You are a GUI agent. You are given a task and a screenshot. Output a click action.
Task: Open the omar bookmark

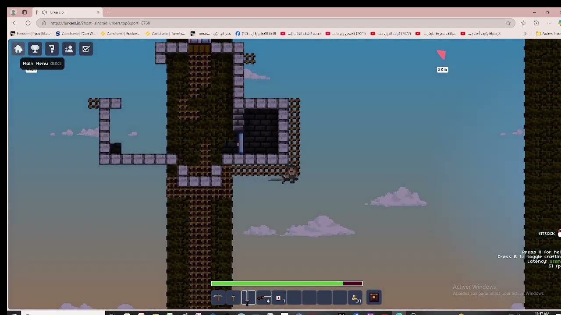[211, 33]
